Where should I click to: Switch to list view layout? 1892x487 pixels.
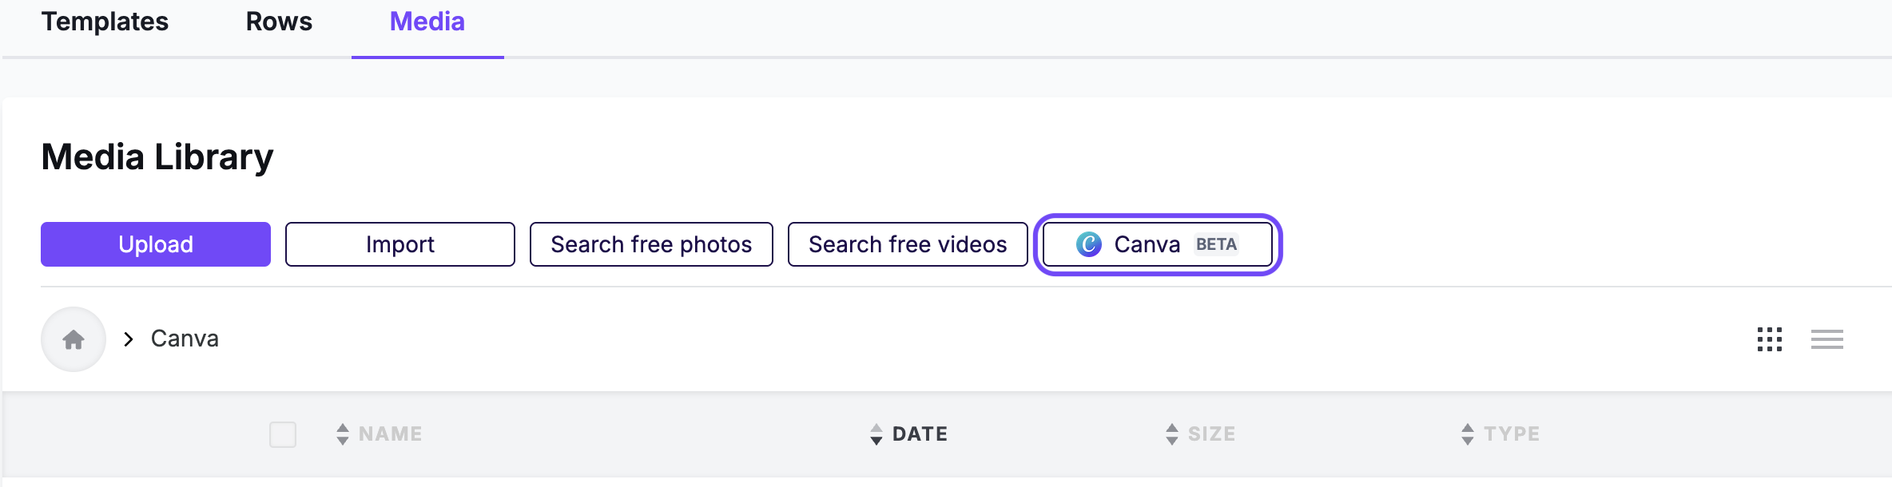(1827, 339)
